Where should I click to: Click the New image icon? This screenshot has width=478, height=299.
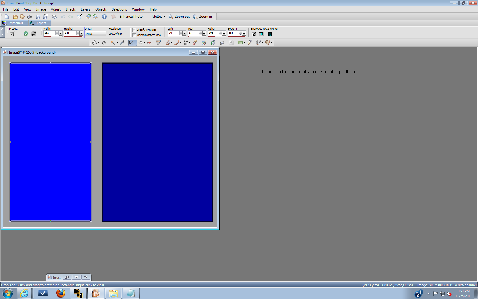click(x=7, y=17)
